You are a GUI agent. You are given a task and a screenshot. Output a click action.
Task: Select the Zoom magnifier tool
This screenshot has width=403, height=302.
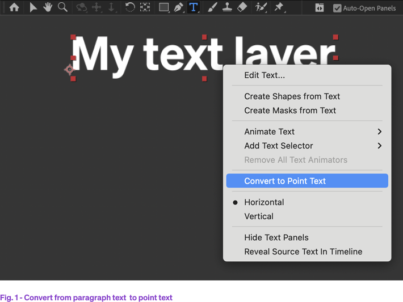pos(62,7)
